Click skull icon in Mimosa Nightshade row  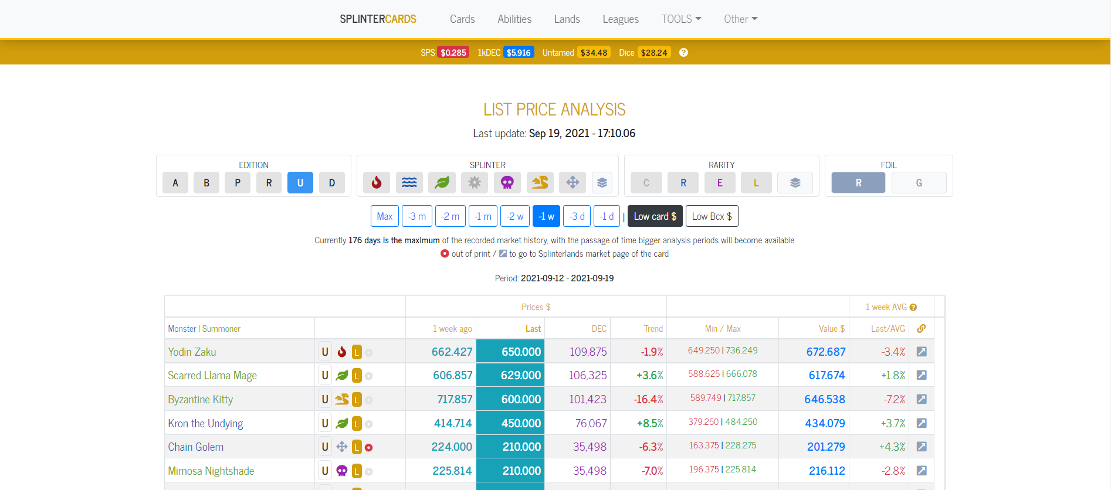(x=342, y=471)
